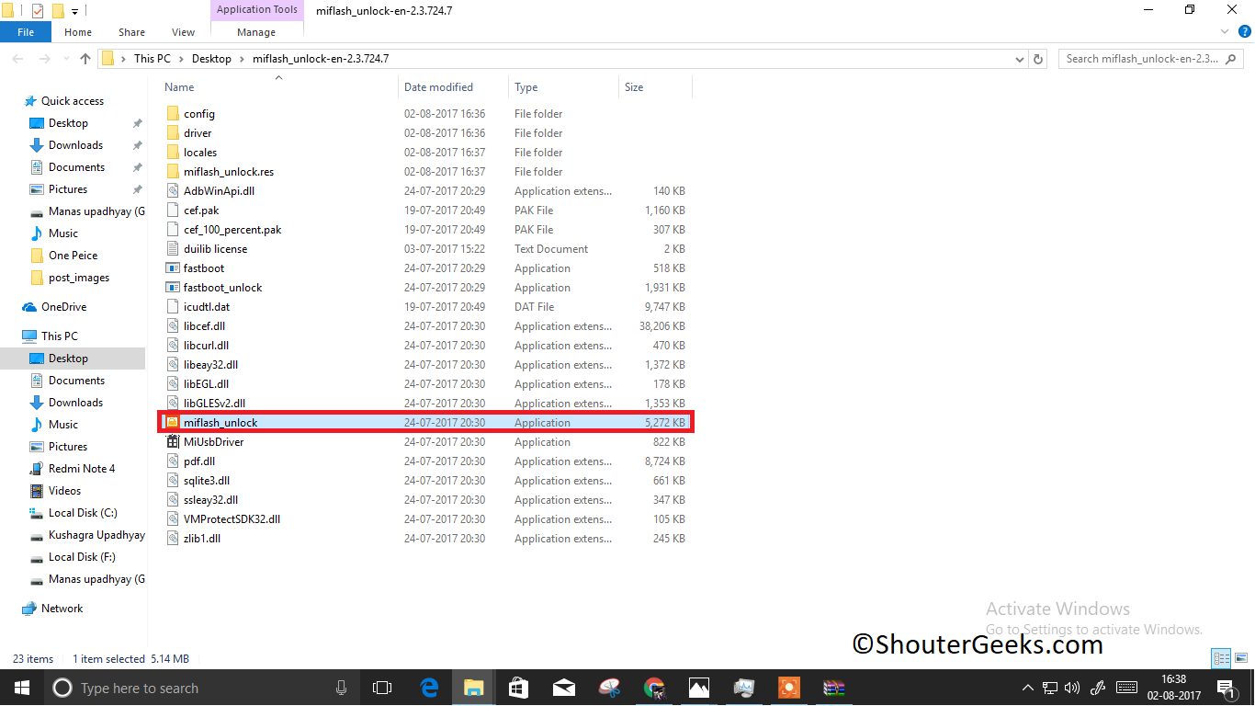Select the AdbWinApi.dll file icon
1255x706 pixels.
click(173, 191)
